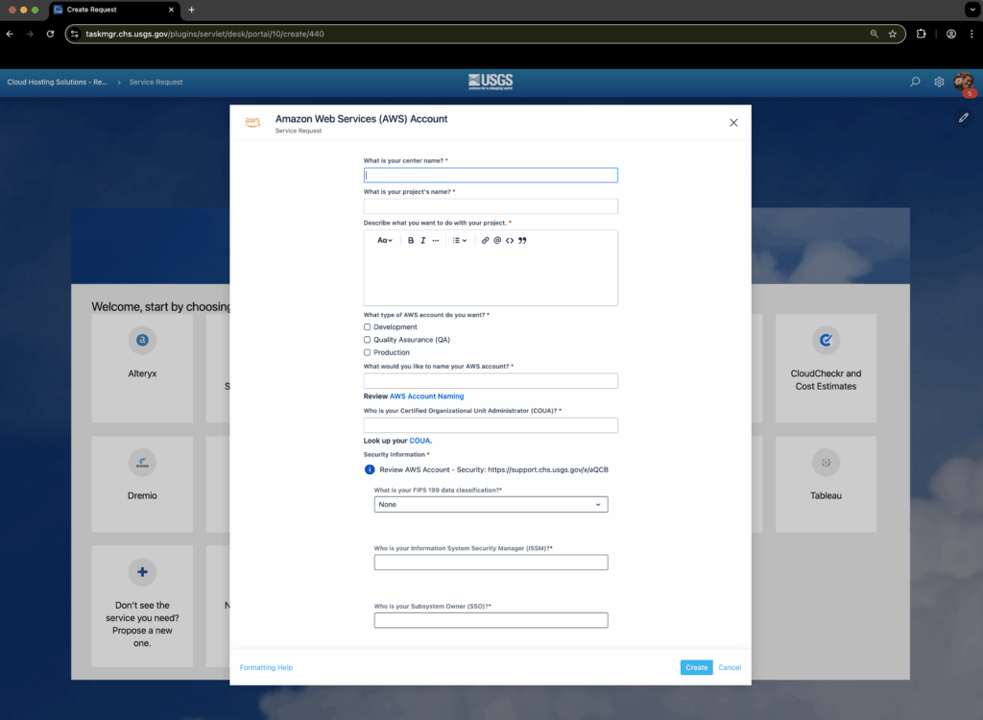The image size is (983, 720).
Task: Open the browser profile icon
Action: pos(951,34)
